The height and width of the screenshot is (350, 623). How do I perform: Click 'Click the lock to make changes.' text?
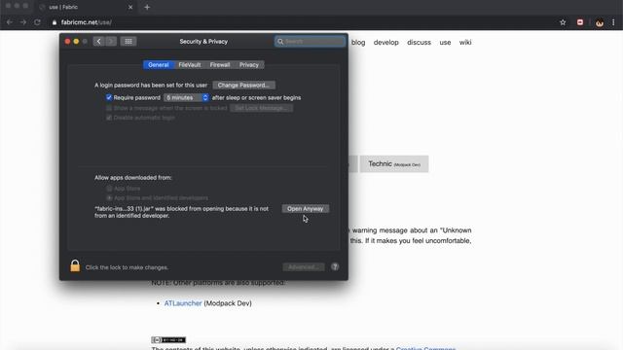pos(127,267)
